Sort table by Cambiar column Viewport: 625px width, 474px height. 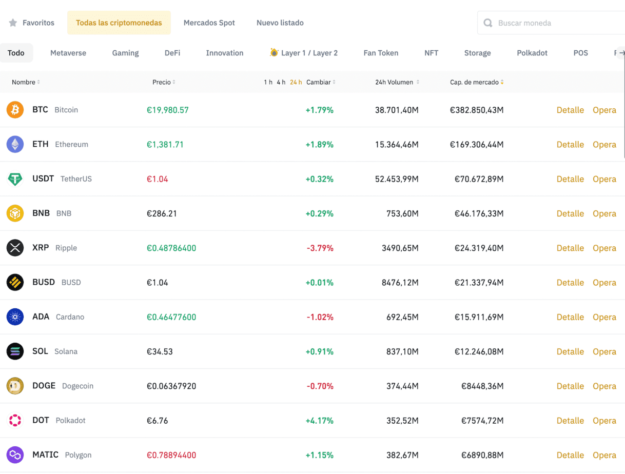321,82
